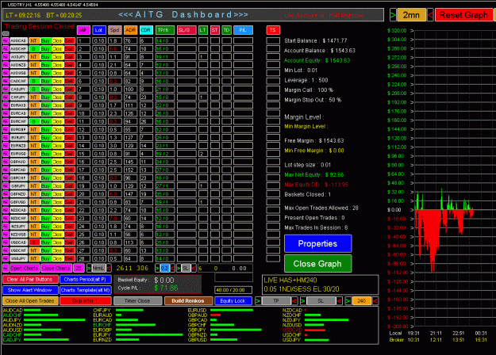This screenshot has height=355, width=496.
Task: Click the arrow beside the $0.00 graph level
Action: coord(412,210)
